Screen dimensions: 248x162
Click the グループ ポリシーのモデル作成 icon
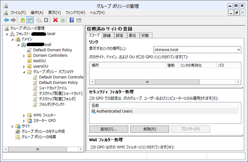(x=18, y=132)
